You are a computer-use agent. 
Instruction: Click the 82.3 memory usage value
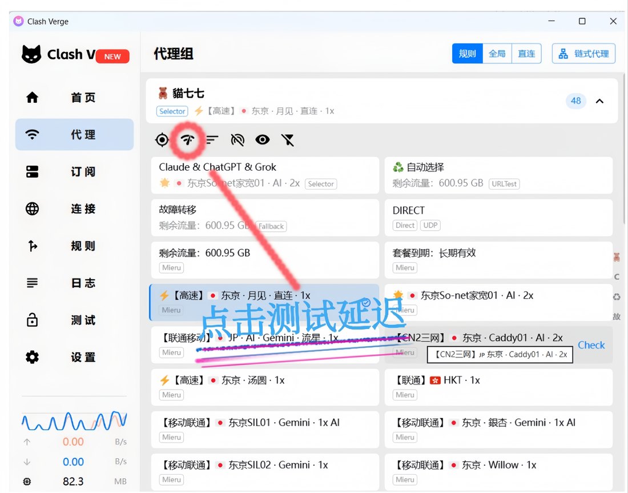73,482
